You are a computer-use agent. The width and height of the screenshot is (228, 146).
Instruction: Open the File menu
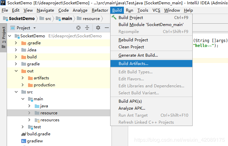5,10
